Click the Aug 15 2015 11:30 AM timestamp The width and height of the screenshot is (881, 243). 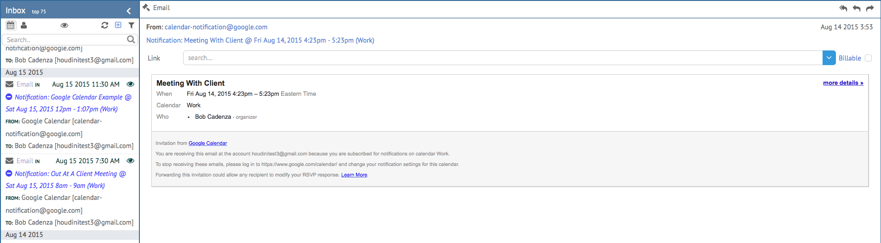coord(86,84)
